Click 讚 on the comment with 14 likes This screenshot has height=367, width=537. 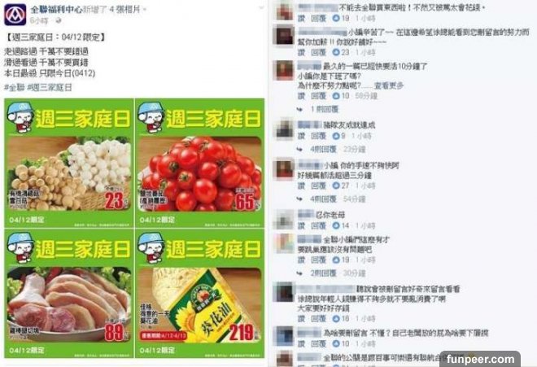coord(301,225)
